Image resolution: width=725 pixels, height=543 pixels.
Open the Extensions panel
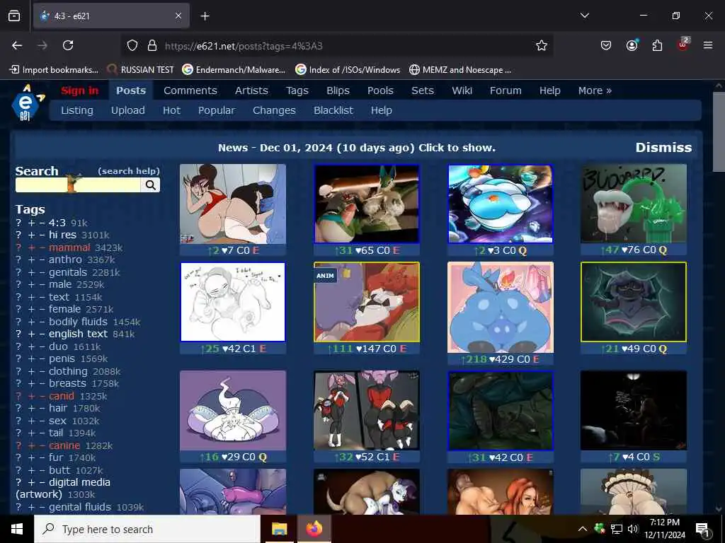click(x=657, y=45)
